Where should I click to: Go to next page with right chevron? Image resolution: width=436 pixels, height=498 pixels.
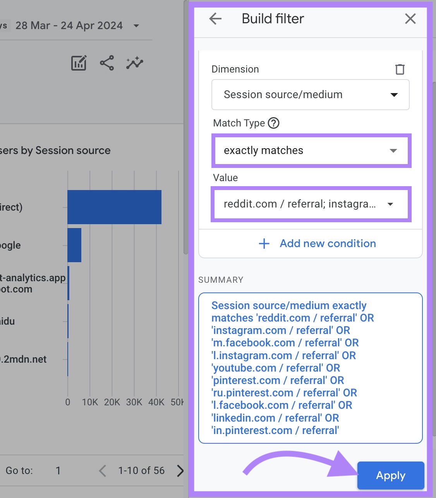(180, 470)
